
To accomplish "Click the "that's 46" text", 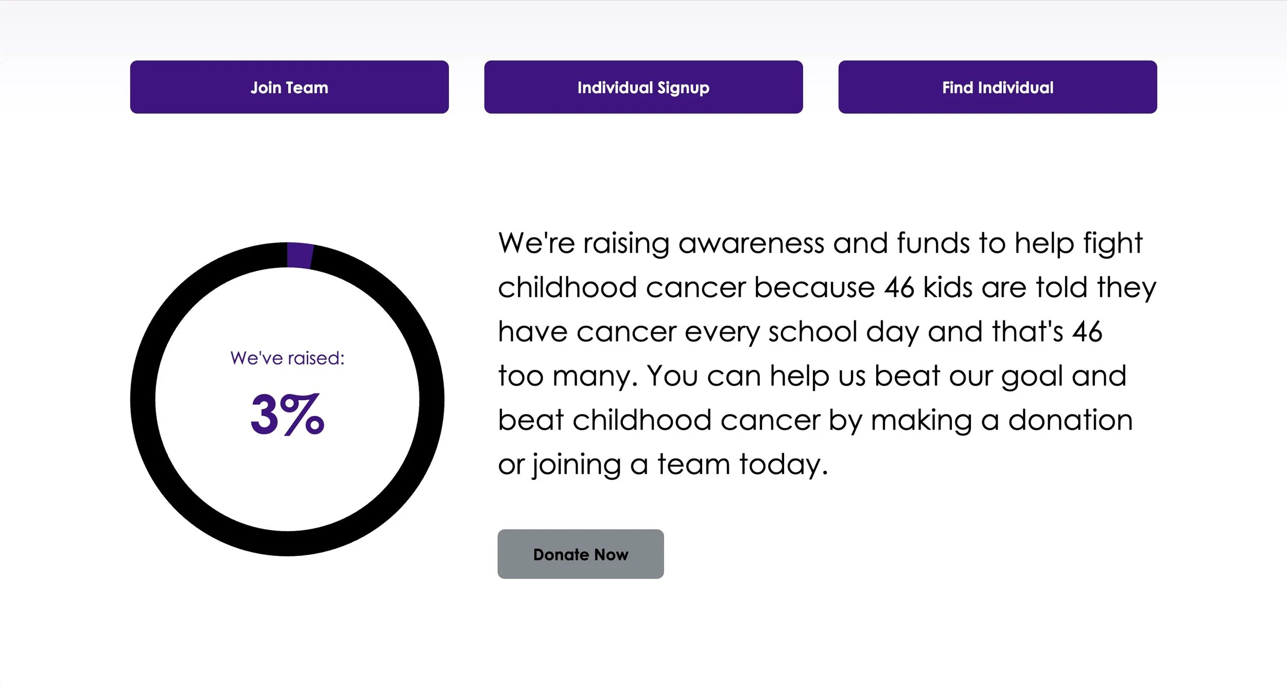I will (x=1047, y=332).
